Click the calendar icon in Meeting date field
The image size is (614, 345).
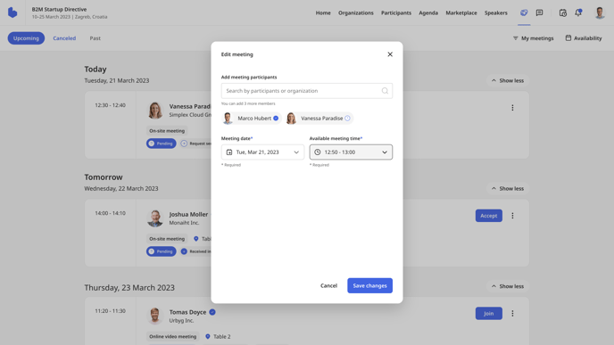pos(229,152)
